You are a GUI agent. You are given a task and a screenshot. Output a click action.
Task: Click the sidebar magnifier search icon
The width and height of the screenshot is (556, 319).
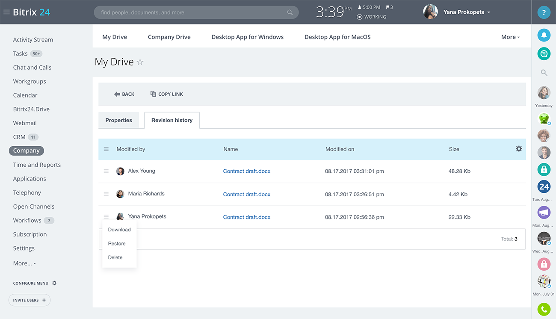(x=544, y=73)
